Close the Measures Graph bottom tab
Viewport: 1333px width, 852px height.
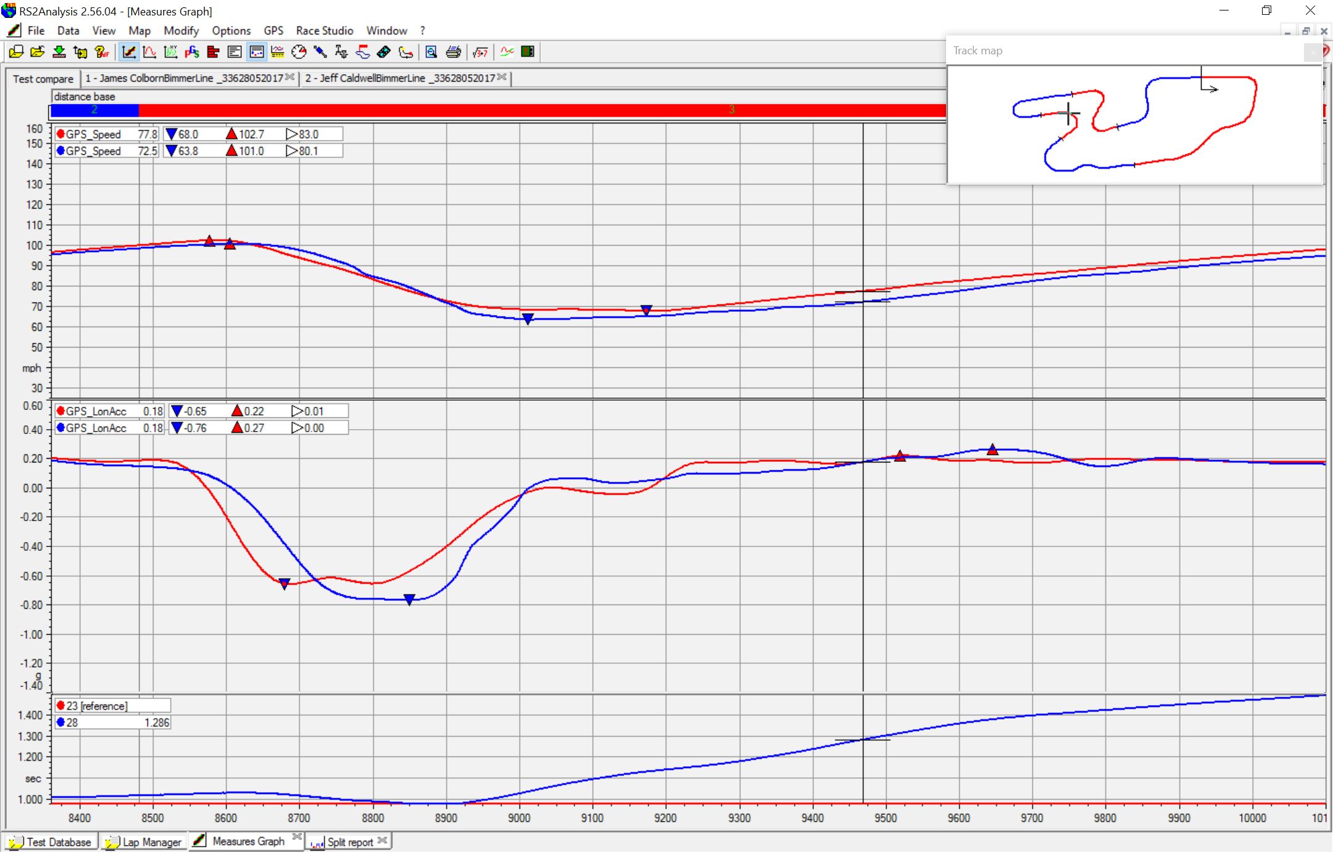point(297,837)
